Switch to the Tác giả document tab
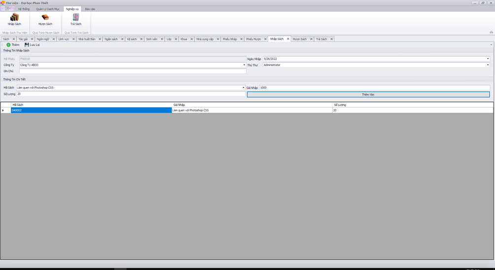495x270 pixels. [x=23, y=39]
